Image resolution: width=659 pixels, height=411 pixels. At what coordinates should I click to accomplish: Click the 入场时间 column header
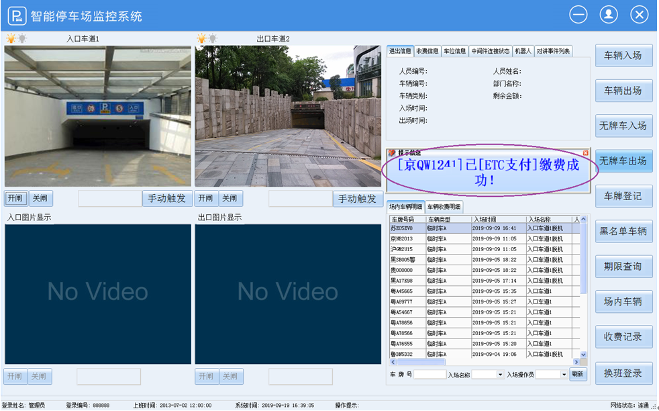click(x=499, y=220)
